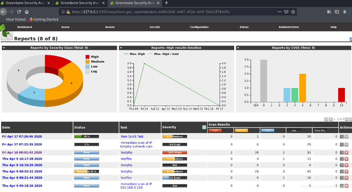
Task: Open Reports by CVSS chart dropdown
Action: (x=238, y=48)
